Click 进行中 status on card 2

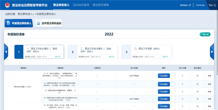[112, 57]
